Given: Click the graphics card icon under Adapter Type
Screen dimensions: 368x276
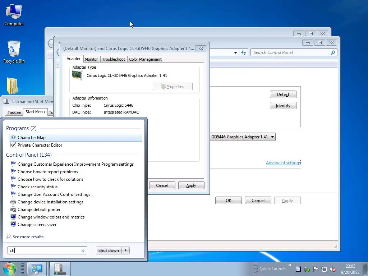Looking at the screenshot, I should click(x=77, y=75).
